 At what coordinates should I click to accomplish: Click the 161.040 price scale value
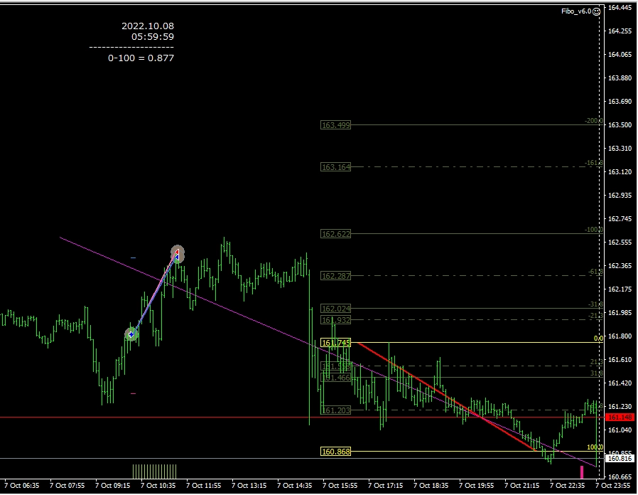tap(620, 430)
